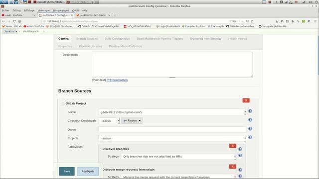
Task: Reload the current page
Action: point(14,21)
